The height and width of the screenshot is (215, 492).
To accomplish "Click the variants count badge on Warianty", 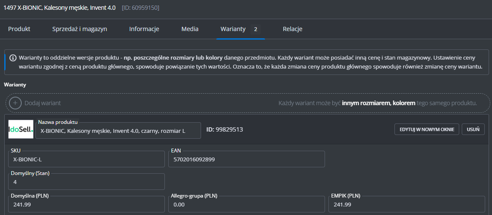I will [x=256, y=29].
